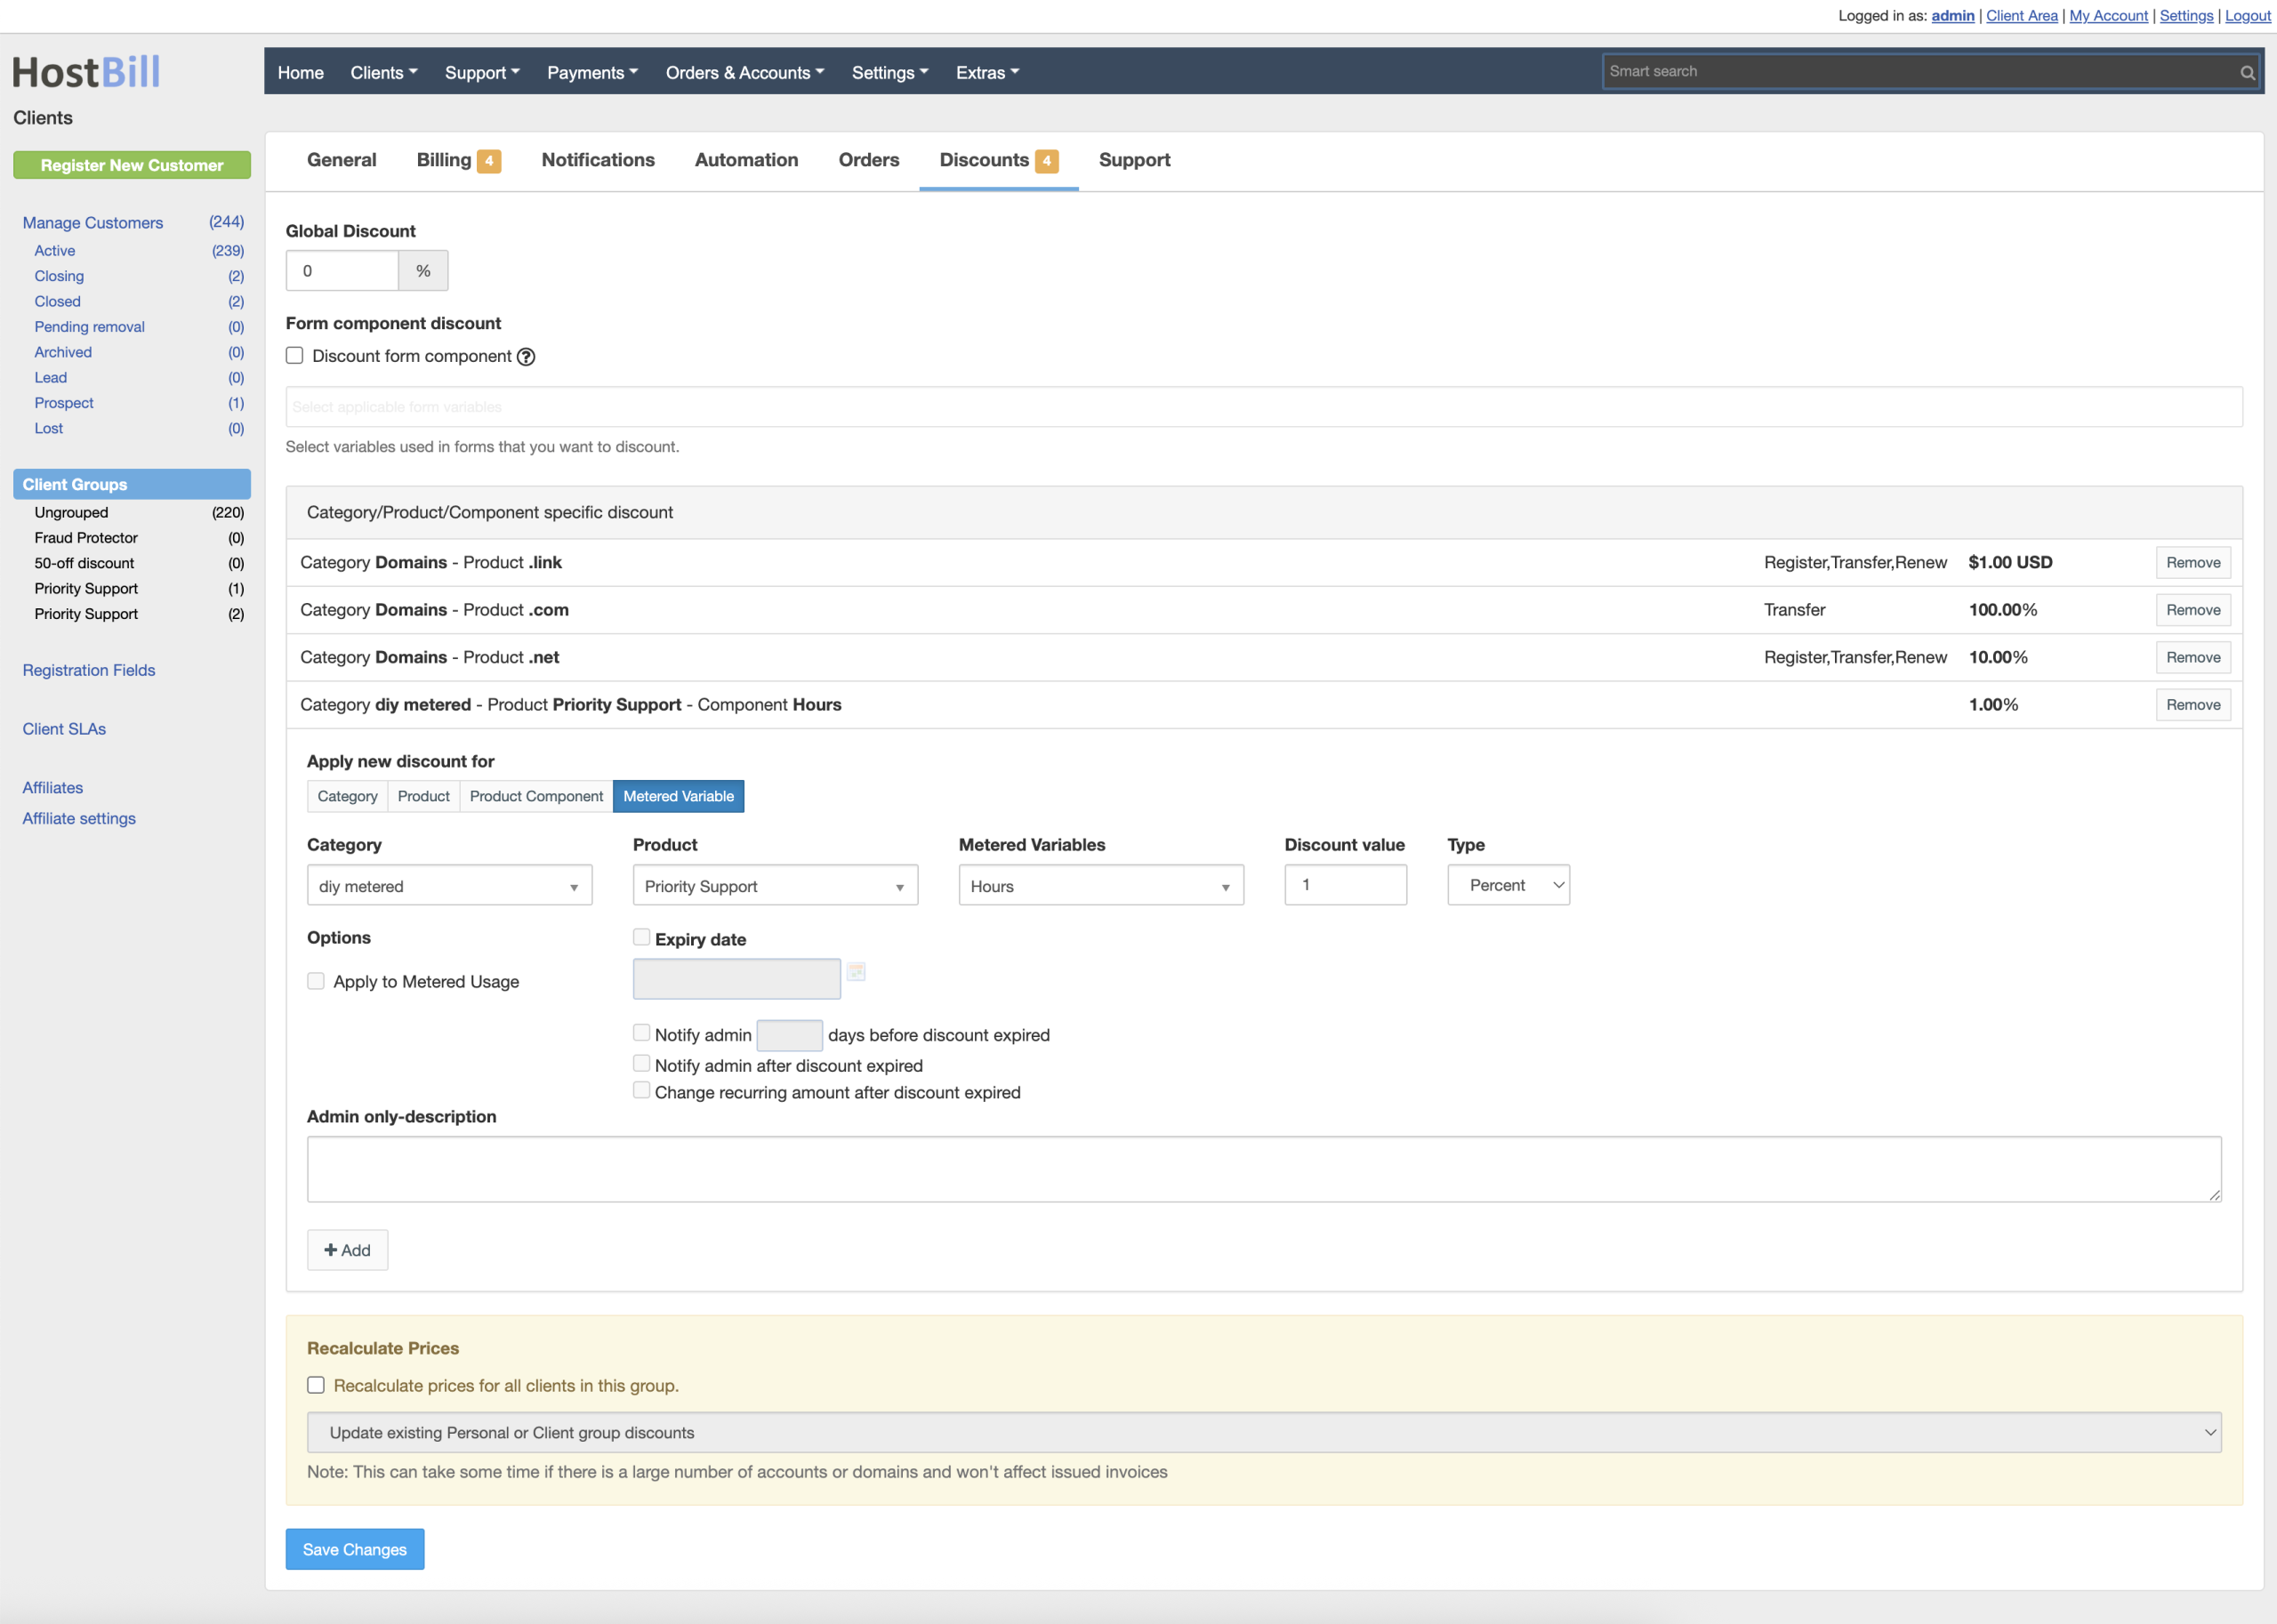Open the Metered Variables dropdown showing Hours

(x=1102, y=886)
